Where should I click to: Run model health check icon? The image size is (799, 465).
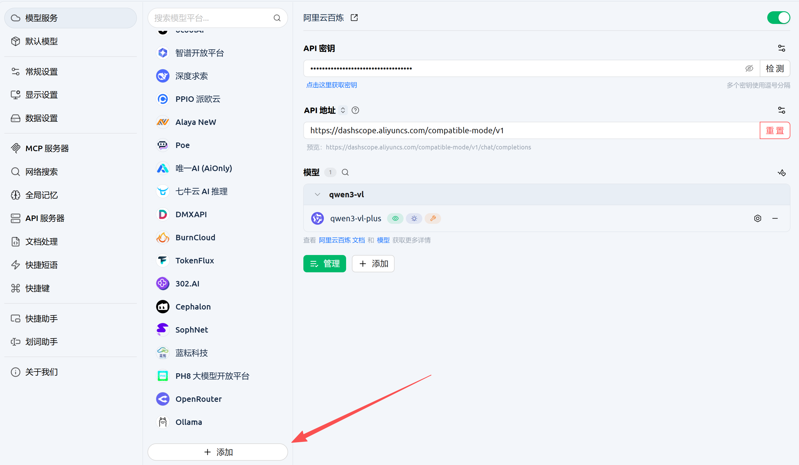tap(781, 172)
